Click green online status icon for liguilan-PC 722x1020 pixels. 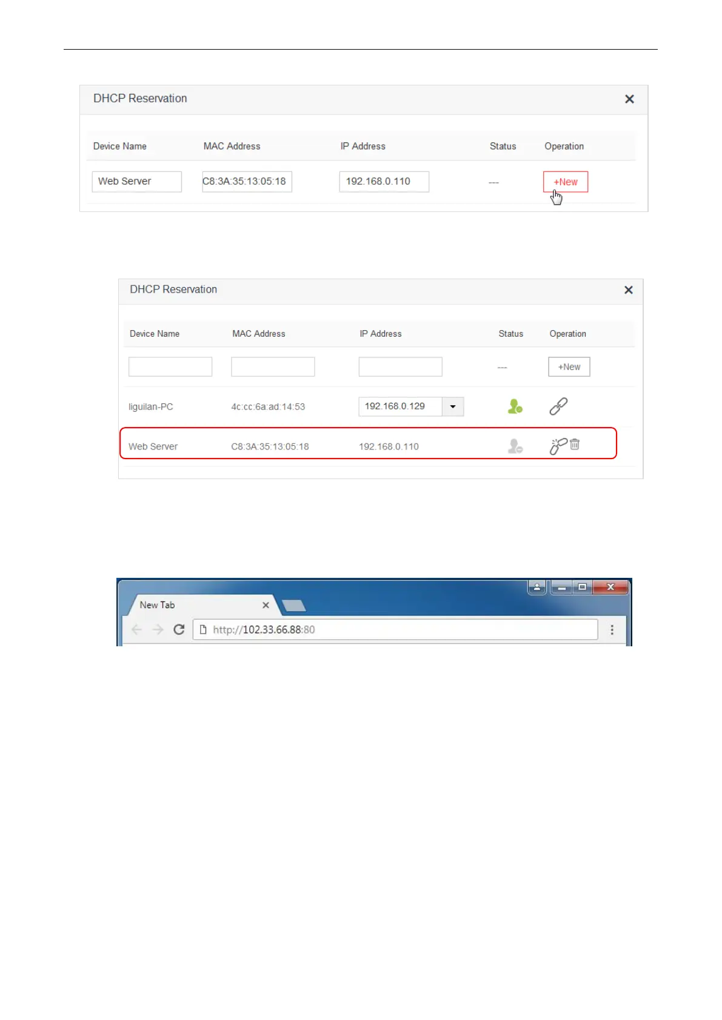(515, 406)
